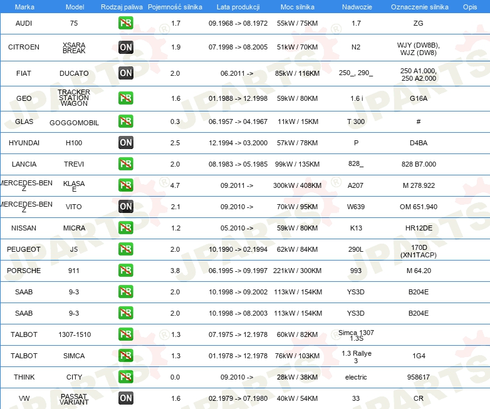This screenshot has height=409, width=490.
Task: Click the petrol icon for TALBOT SIMCA
Action: pyautogui.click(x=125, y=355)
